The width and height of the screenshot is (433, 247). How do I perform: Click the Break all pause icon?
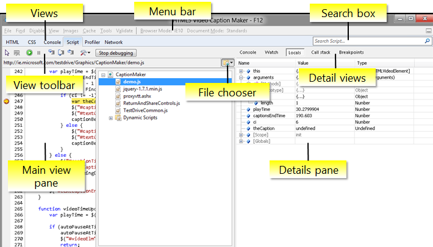[38, 52]
